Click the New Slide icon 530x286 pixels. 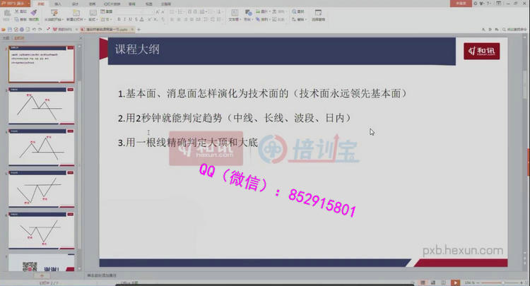(75, 13)
